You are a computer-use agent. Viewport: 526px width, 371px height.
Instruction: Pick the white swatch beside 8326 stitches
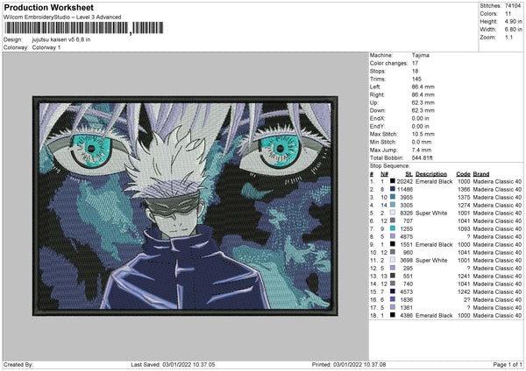392,213
